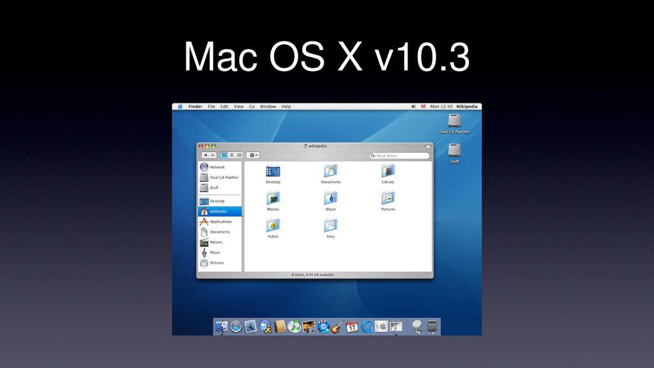654x368 pixels.
Task: Open Applications in the sidebar
Action: [x=220, y=222]
